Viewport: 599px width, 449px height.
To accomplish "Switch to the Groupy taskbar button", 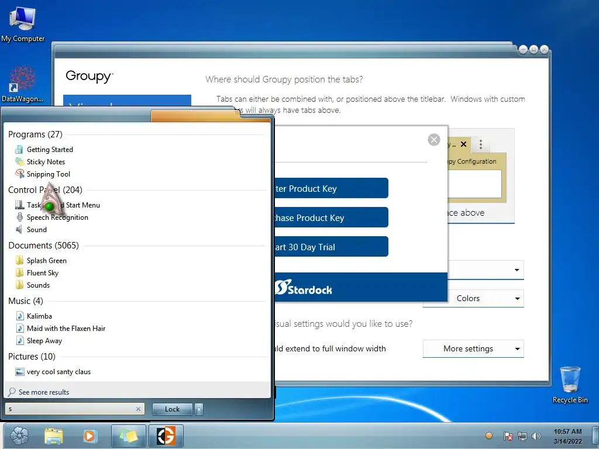I will point(166,436).
